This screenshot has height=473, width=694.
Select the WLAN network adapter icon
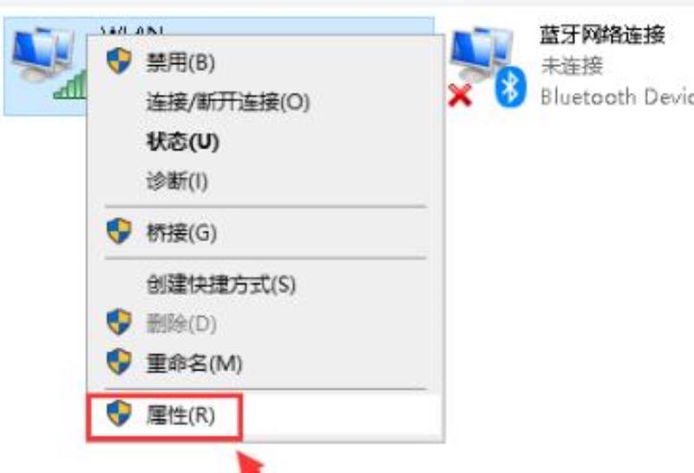tap(43, 54)
